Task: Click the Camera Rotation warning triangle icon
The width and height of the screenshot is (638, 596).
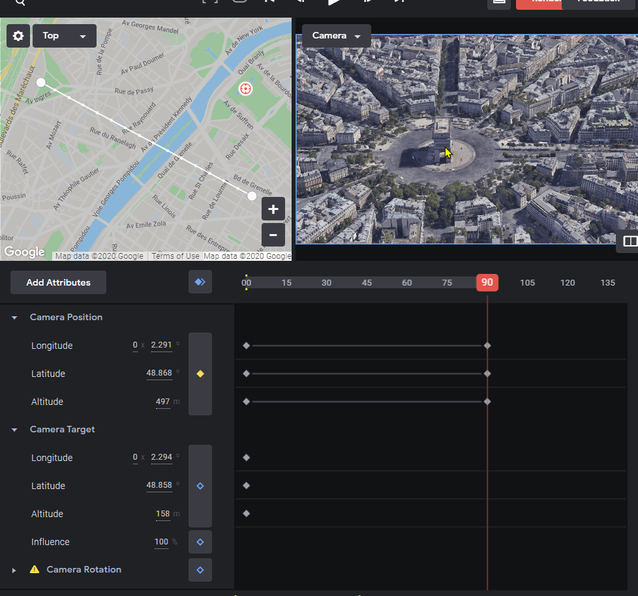Action: [x=35, y=569]
